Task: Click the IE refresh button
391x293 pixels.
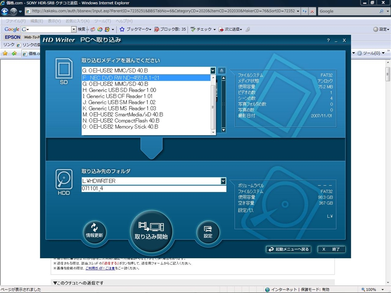Action: (304, 11)
